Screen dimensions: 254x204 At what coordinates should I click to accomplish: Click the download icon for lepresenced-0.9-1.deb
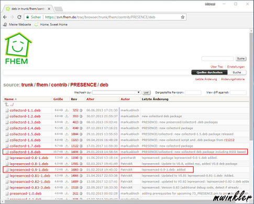pyautogui.click(x=67, y=169)
